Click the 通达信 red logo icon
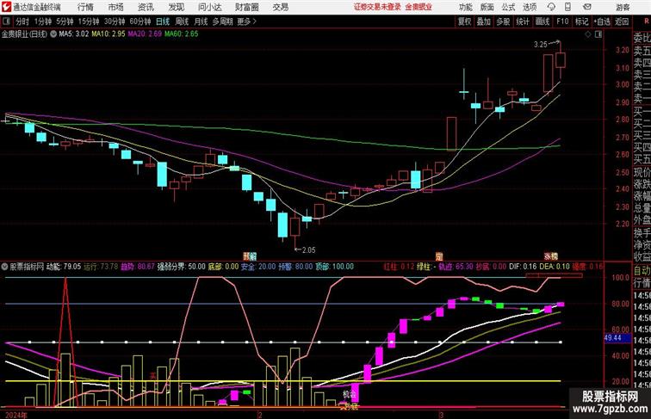The height and width of the screenshot is (419, 651). (x=6, y=7)
